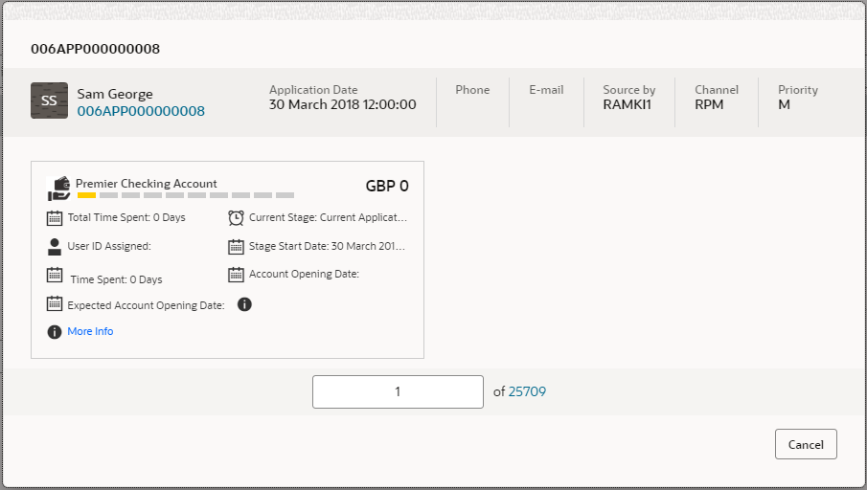Image resolution: width=867 pixels, height=490 pixels.
Task: Click the Premier Checking Account wallet icon
Action: click(x=58, y=189)
